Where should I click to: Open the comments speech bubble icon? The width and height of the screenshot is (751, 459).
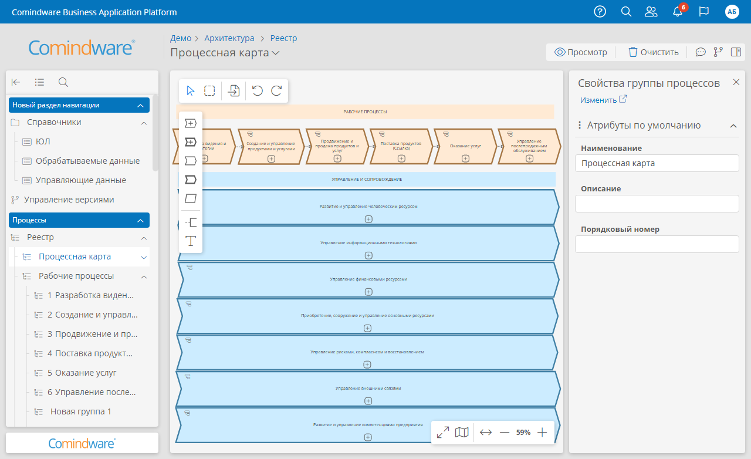tap(701, 52)
